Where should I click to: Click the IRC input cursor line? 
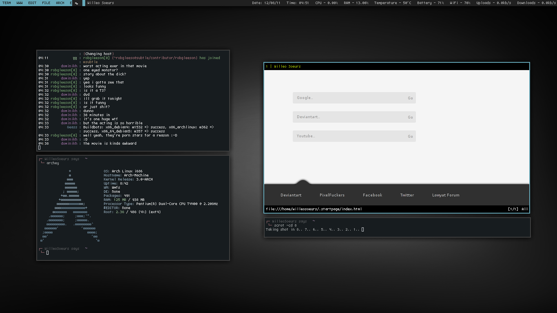click(x=40, y=148)
